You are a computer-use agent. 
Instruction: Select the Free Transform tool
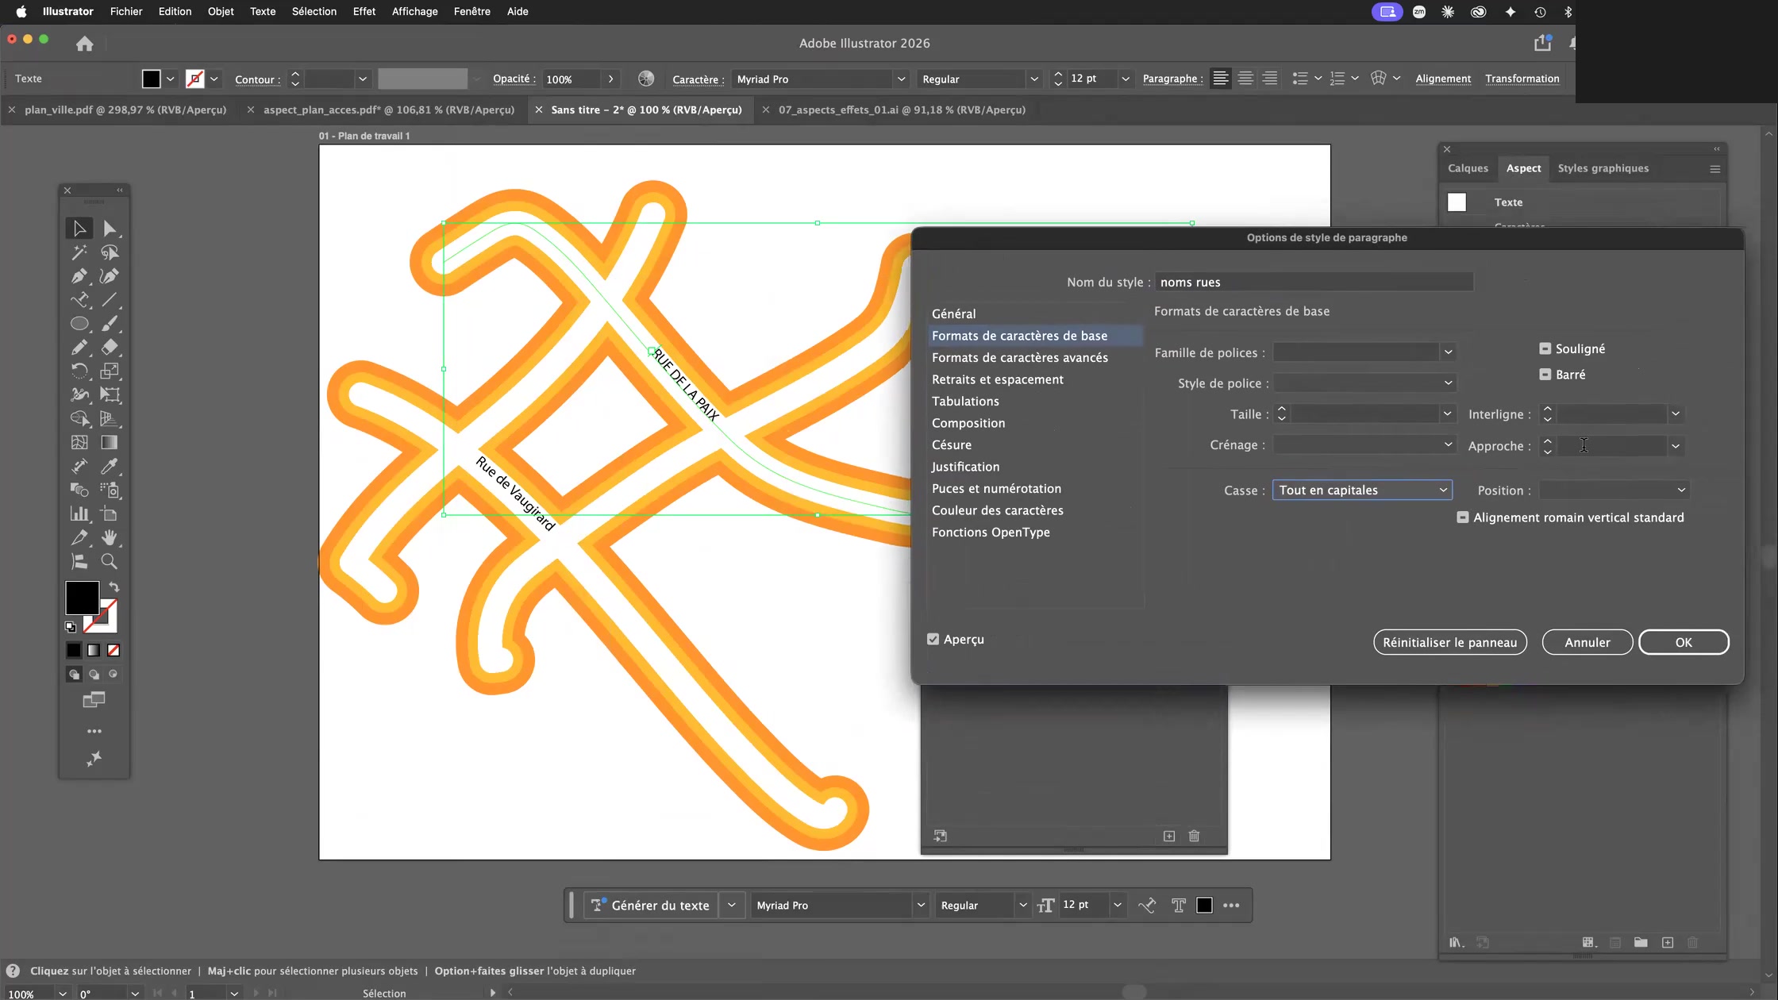110,395
